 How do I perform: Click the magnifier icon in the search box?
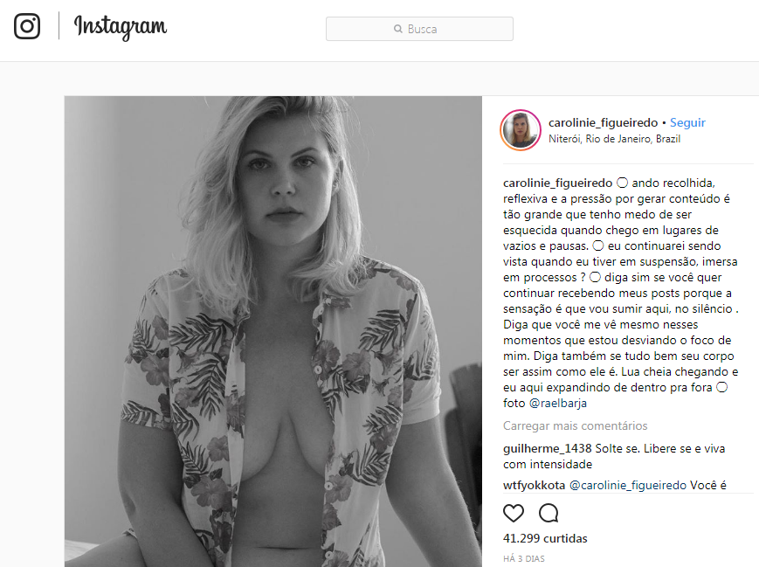[x=398, y=29]
